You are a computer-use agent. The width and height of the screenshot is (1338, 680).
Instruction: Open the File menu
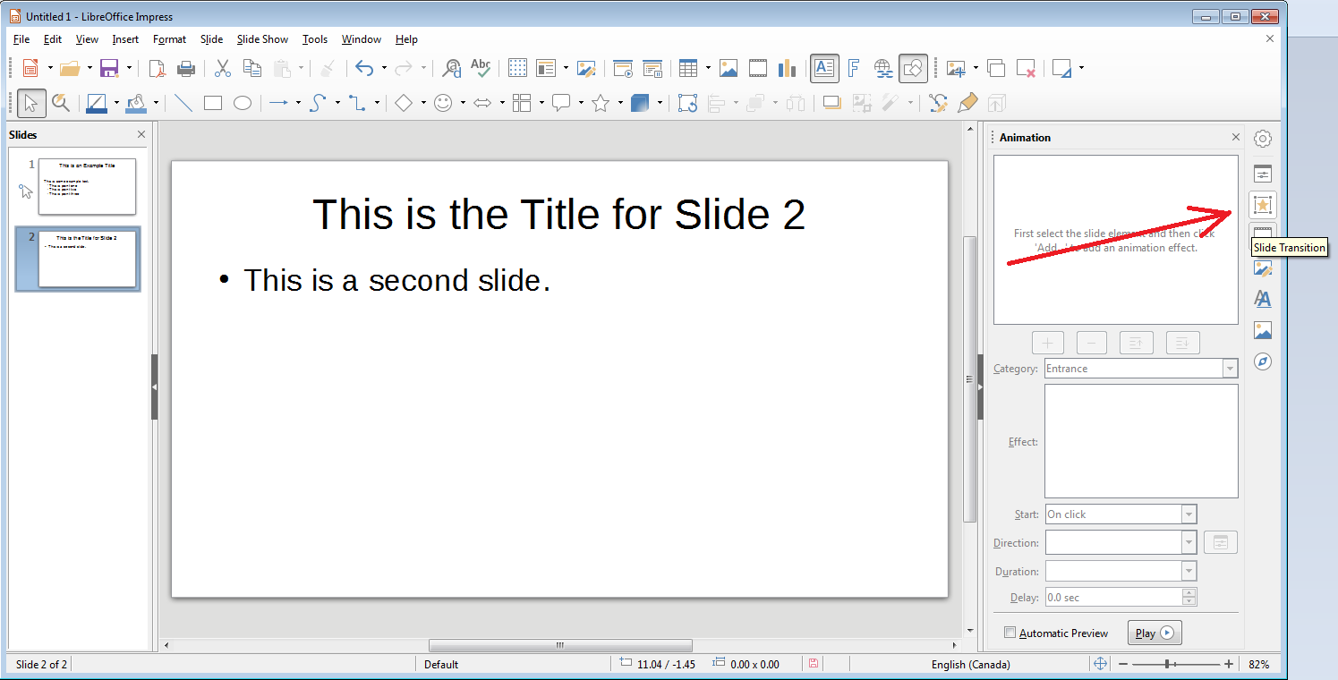[21, 39]
